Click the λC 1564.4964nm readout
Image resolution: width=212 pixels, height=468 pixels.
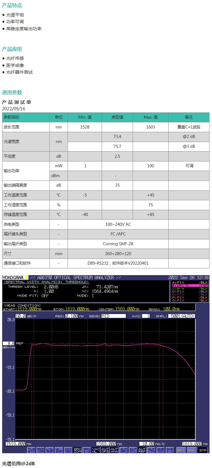coord(105,291)
